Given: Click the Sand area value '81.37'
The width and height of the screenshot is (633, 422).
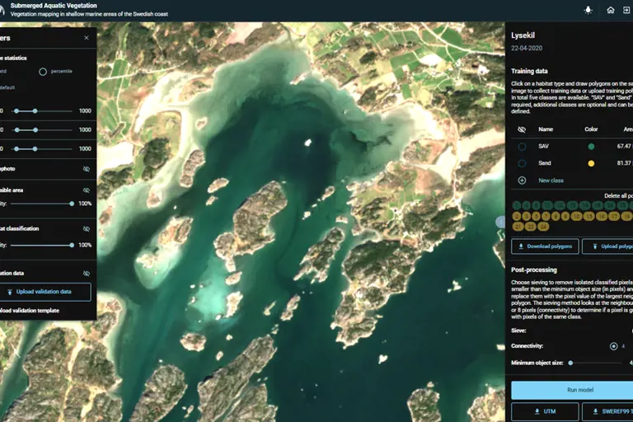Looking at the screenshot, I should pos(624,163).
